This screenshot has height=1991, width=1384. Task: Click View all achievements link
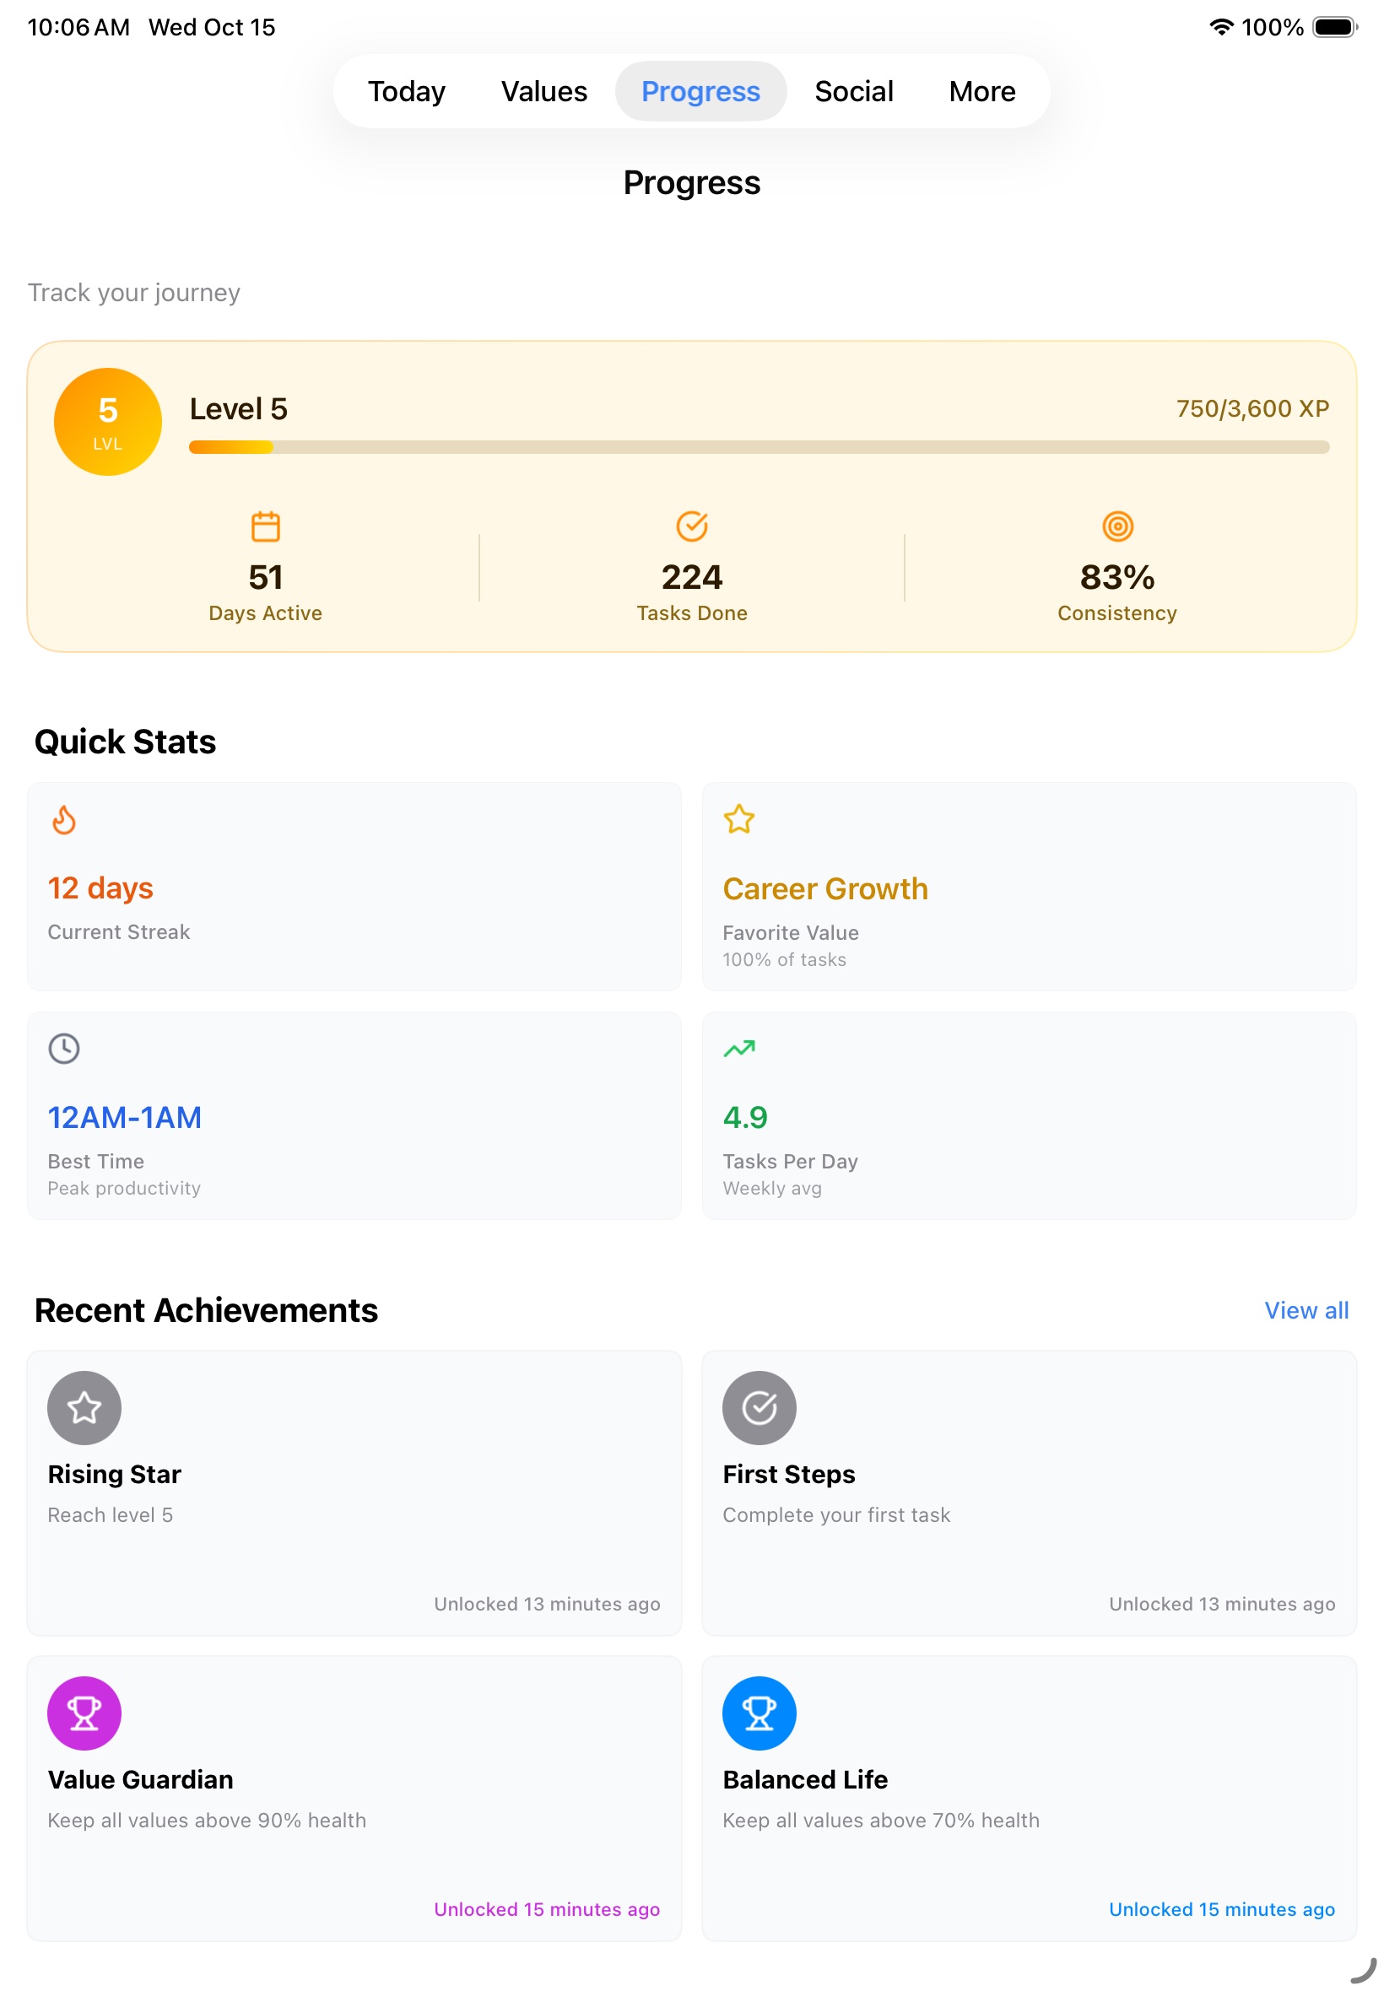1305,1309
